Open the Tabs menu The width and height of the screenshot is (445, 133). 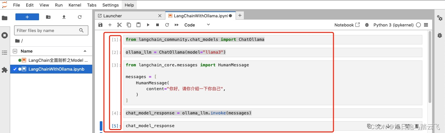[x=92, y=5]
